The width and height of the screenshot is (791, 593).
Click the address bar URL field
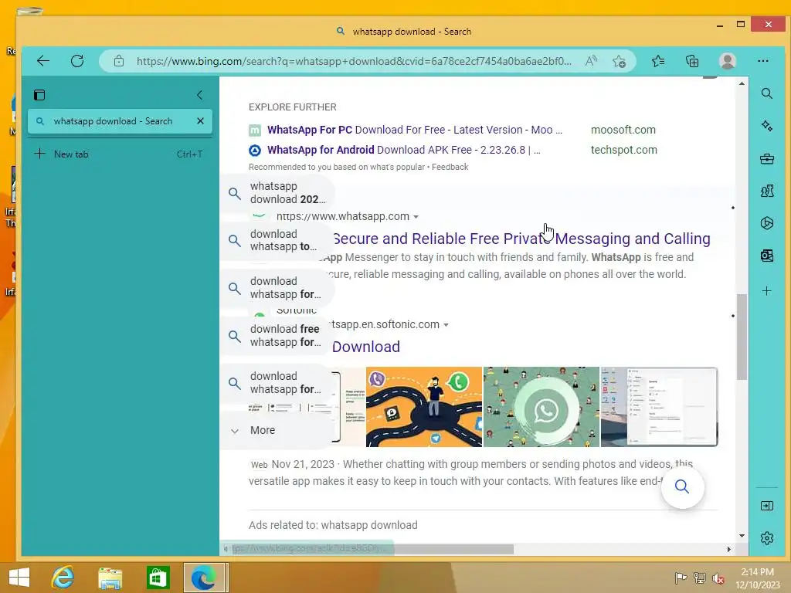(x=354, y=61)
